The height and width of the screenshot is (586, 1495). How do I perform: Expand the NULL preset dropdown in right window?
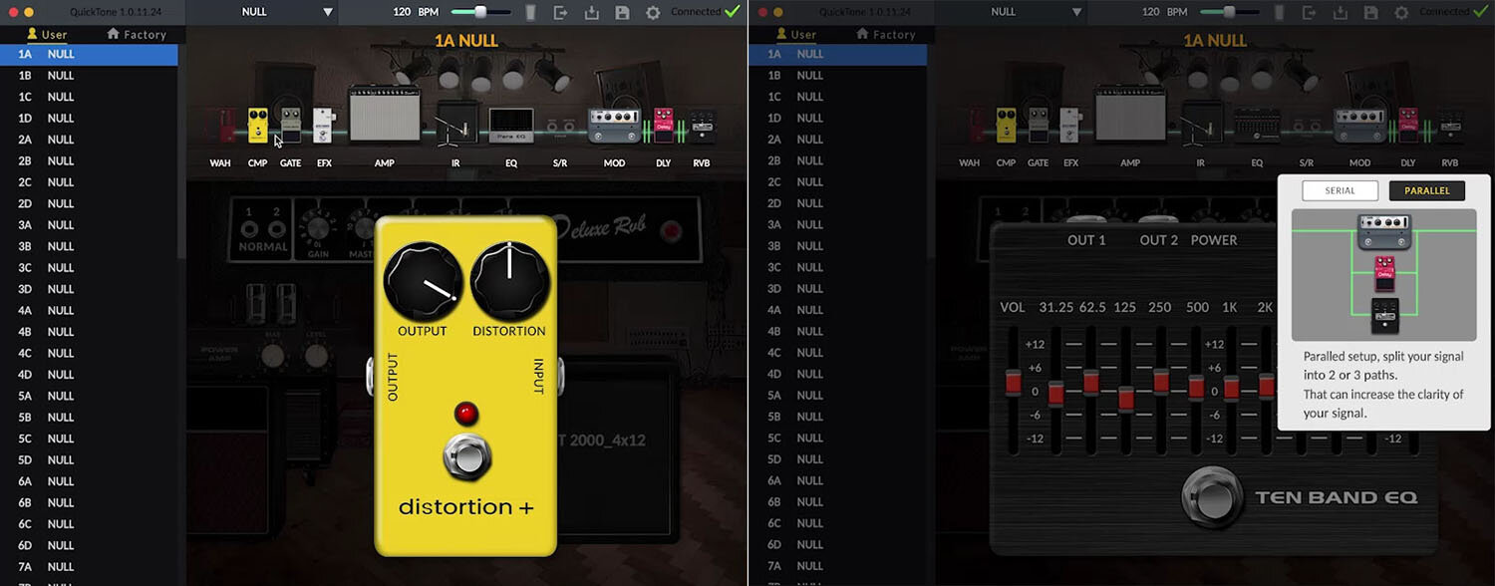1076,12
